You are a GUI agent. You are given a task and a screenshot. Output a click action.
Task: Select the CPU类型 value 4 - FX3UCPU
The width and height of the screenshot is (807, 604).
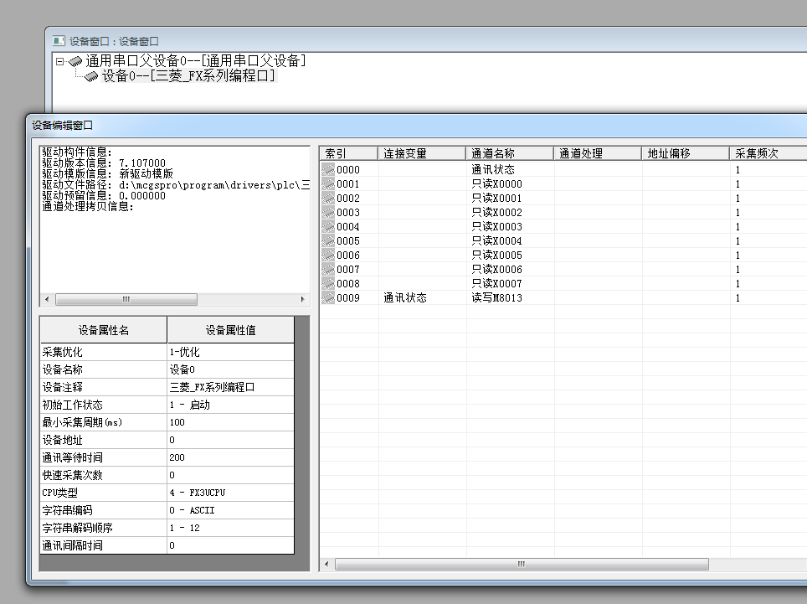coord(230,493)
